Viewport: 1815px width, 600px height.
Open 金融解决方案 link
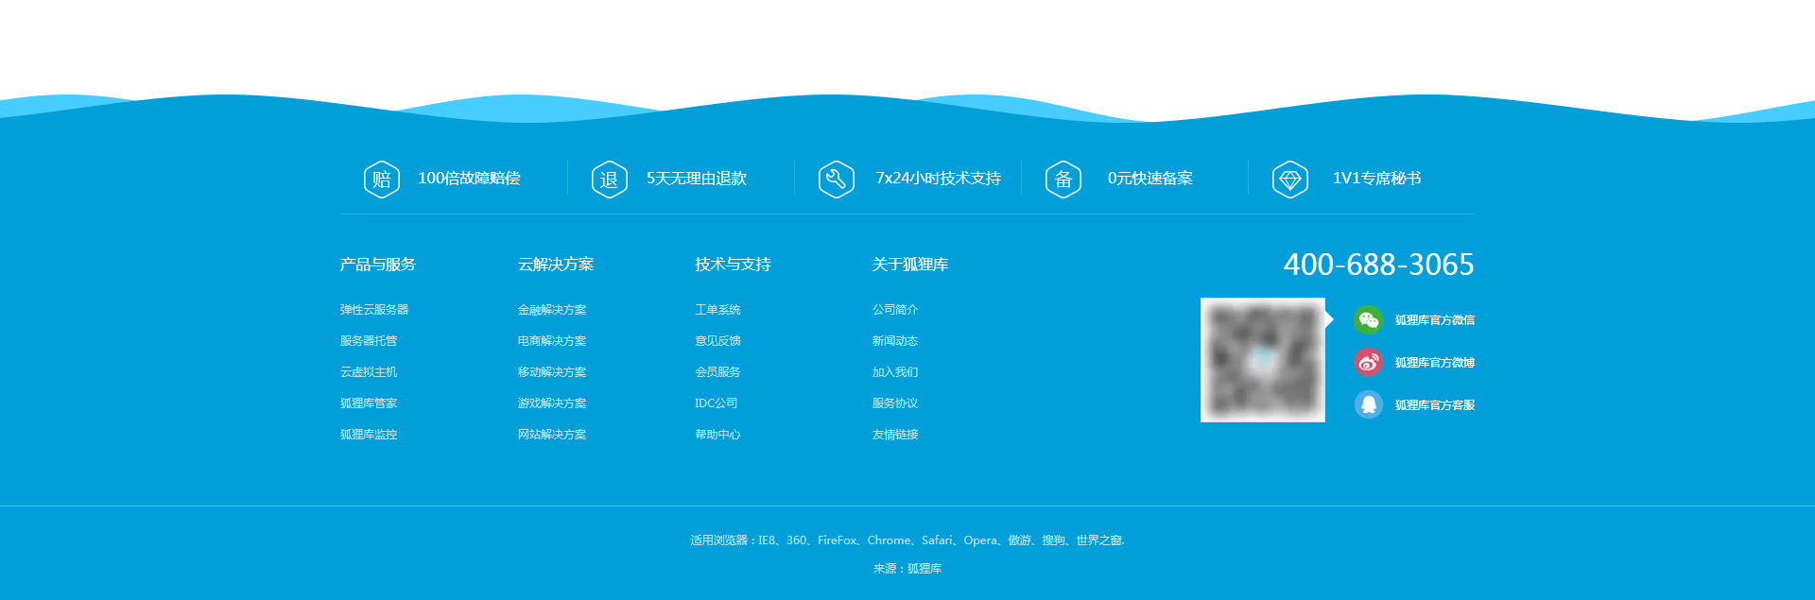click(x=552, y=310)
